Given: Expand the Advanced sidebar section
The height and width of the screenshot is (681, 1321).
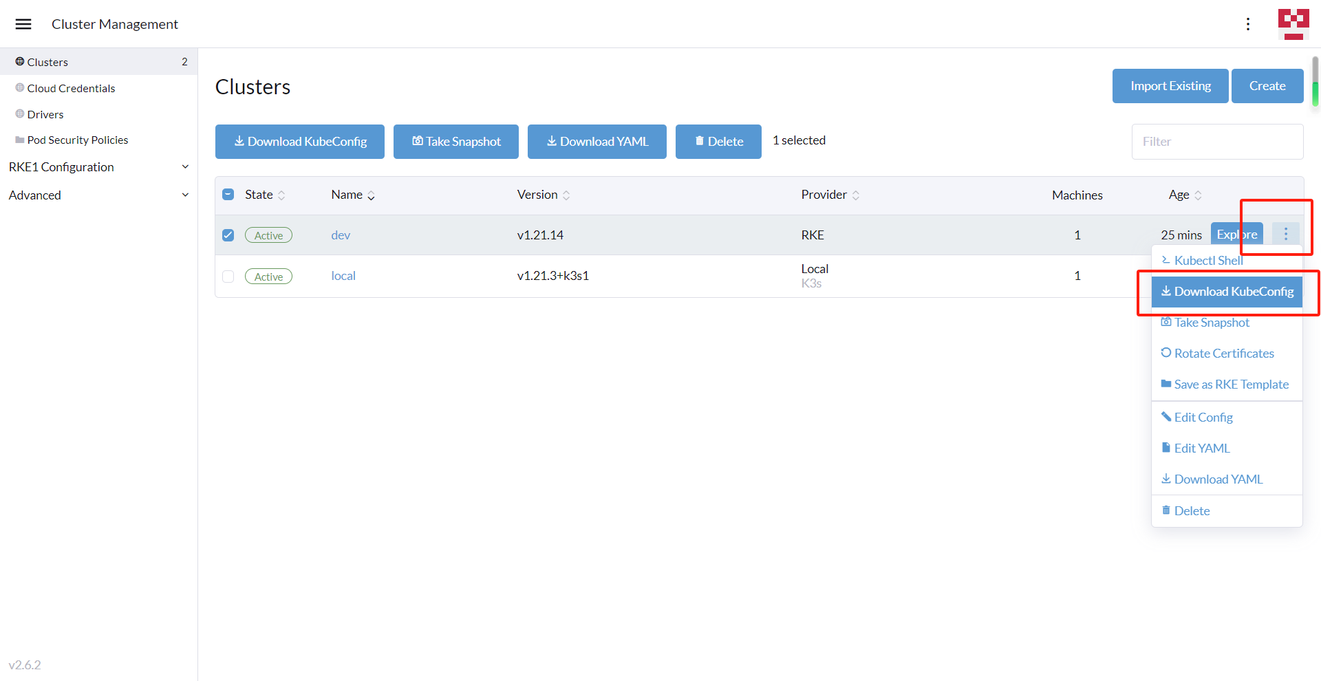Looking at the screenshot, I should [x=98, y=195].
